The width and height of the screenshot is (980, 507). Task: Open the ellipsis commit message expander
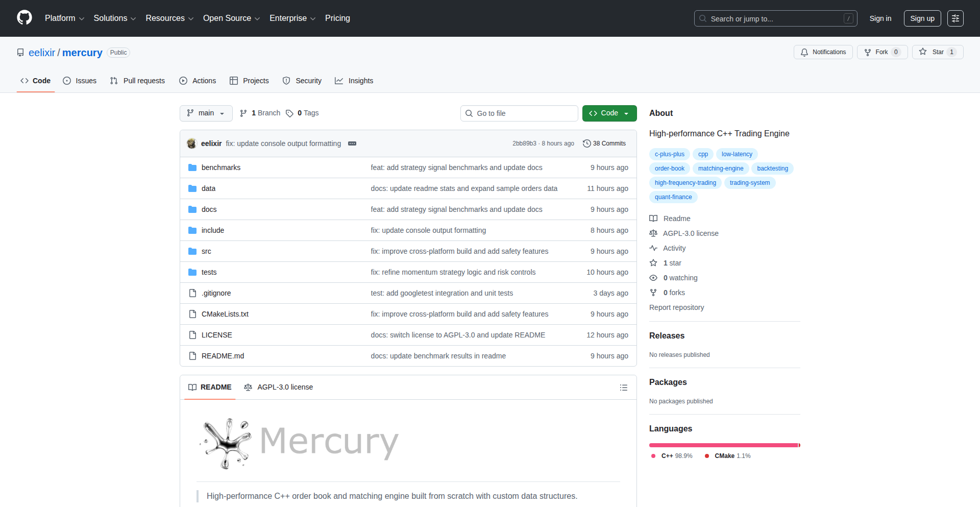click(x=352, y=143)
